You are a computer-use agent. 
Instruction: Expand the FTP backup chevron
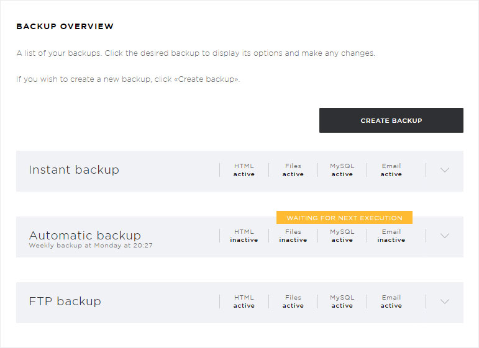point(445,301)
